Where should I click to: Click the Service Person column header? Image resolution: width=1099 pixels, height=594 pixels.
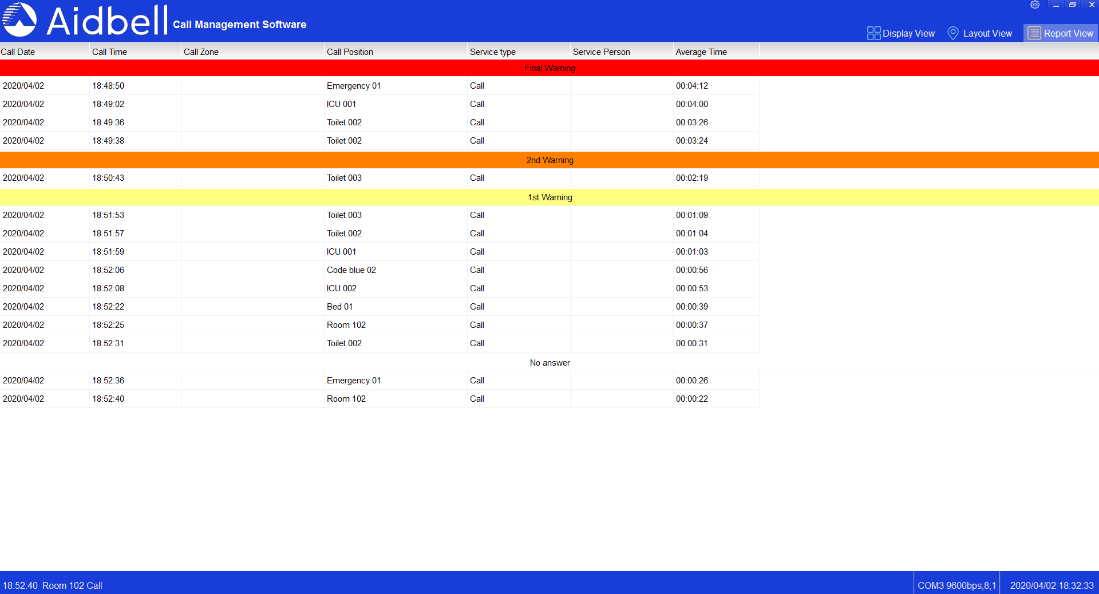(601, 52)
